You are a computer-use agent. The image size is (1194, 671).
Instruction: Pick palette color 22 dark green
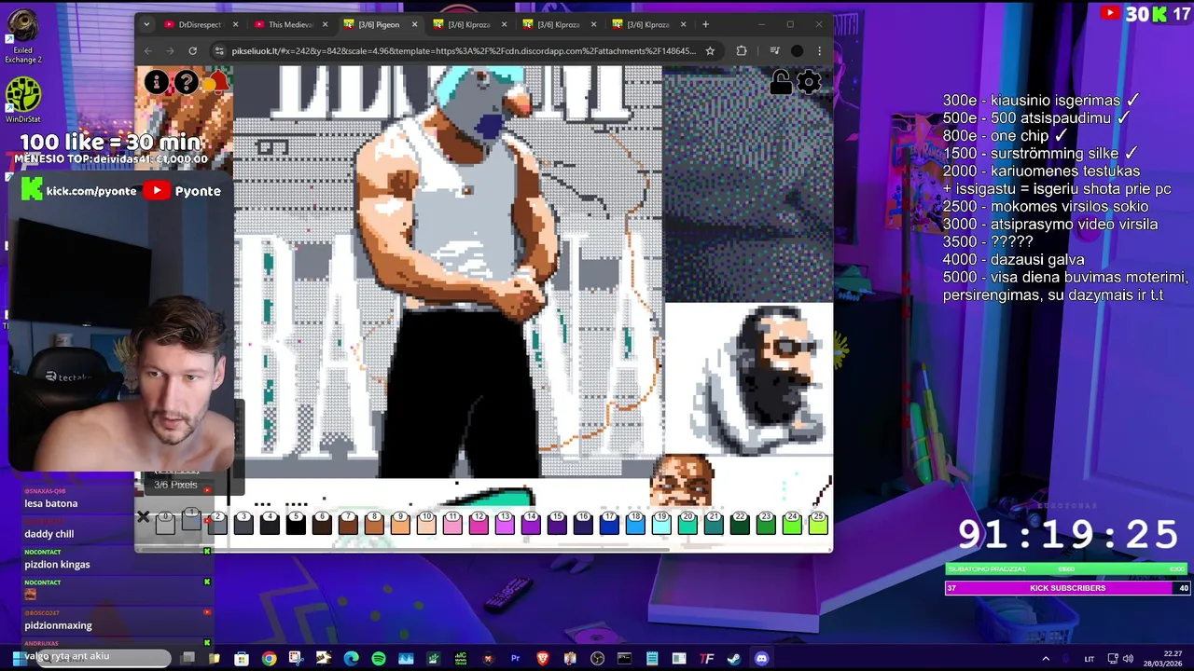coord(740,524)
